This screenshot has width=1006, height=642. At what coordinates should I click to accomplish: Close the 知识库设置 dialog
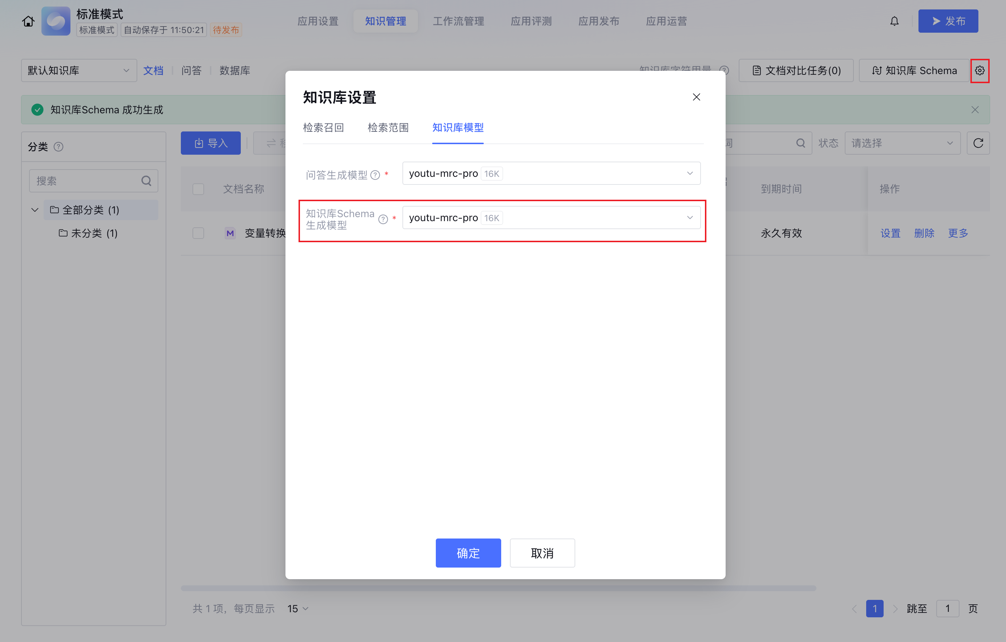(x=696, y=97)
